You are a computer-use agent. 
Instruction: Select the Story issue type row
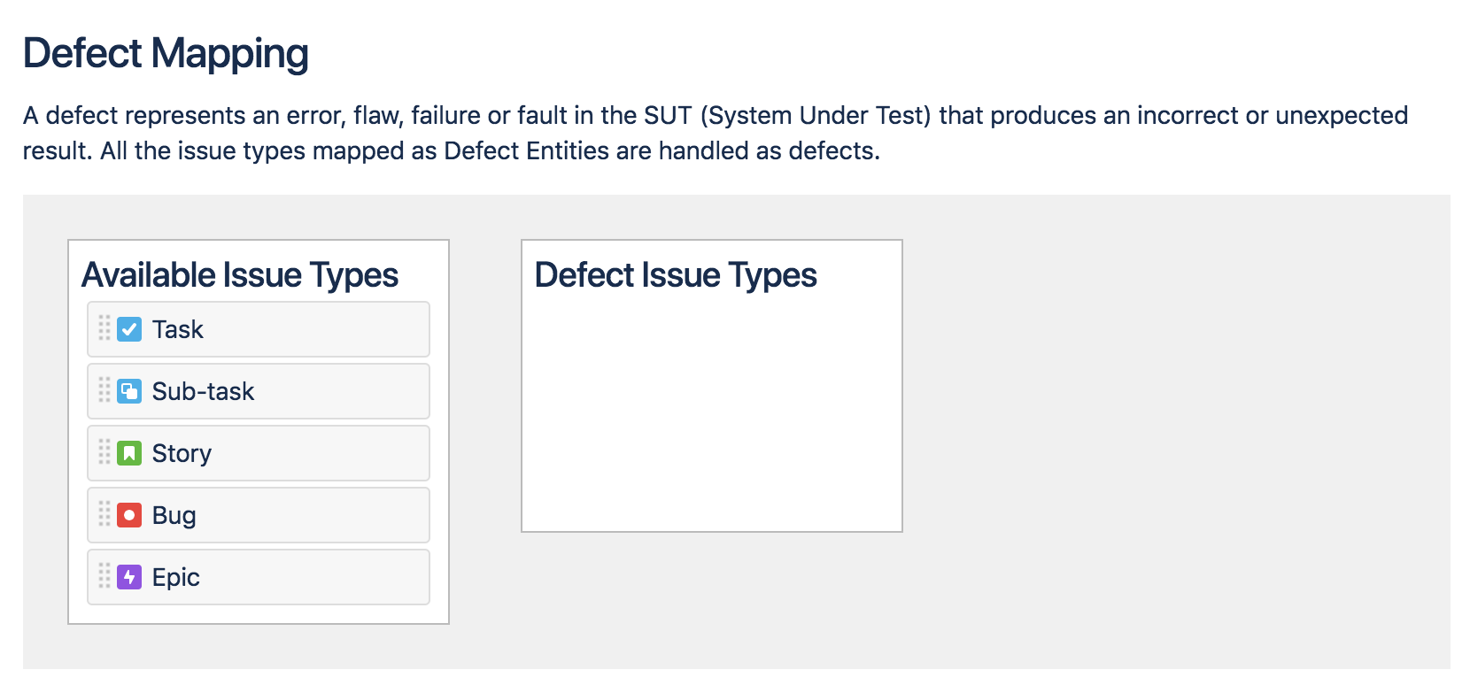(259, 453)
